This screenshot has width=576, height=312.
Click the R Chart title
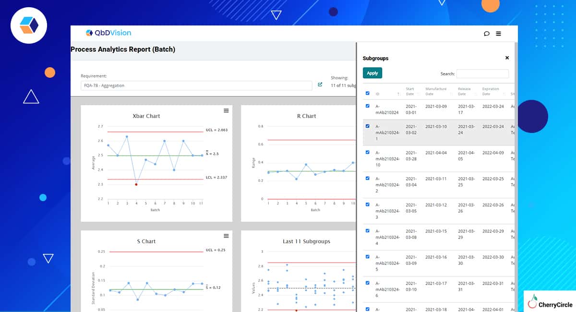307,116
